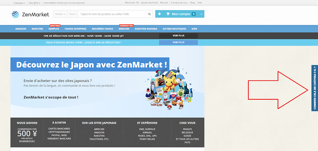Open the Aide link in top bar
Image resolution: width=318 pixels, height=151 pixels.
tap(200, 3)
